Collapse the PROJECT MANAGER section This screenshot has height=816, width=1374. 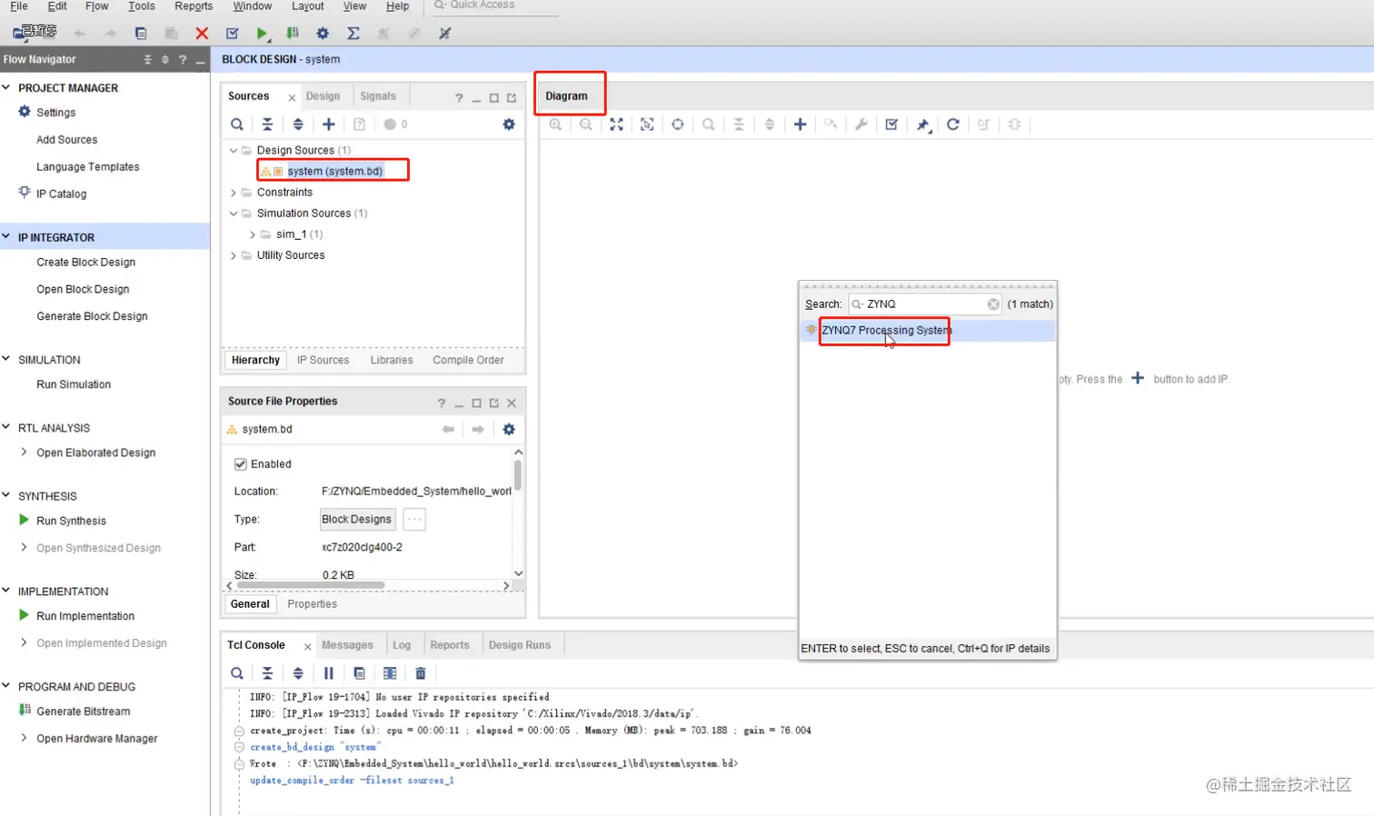pyautogui.click(x=6, y=88)
